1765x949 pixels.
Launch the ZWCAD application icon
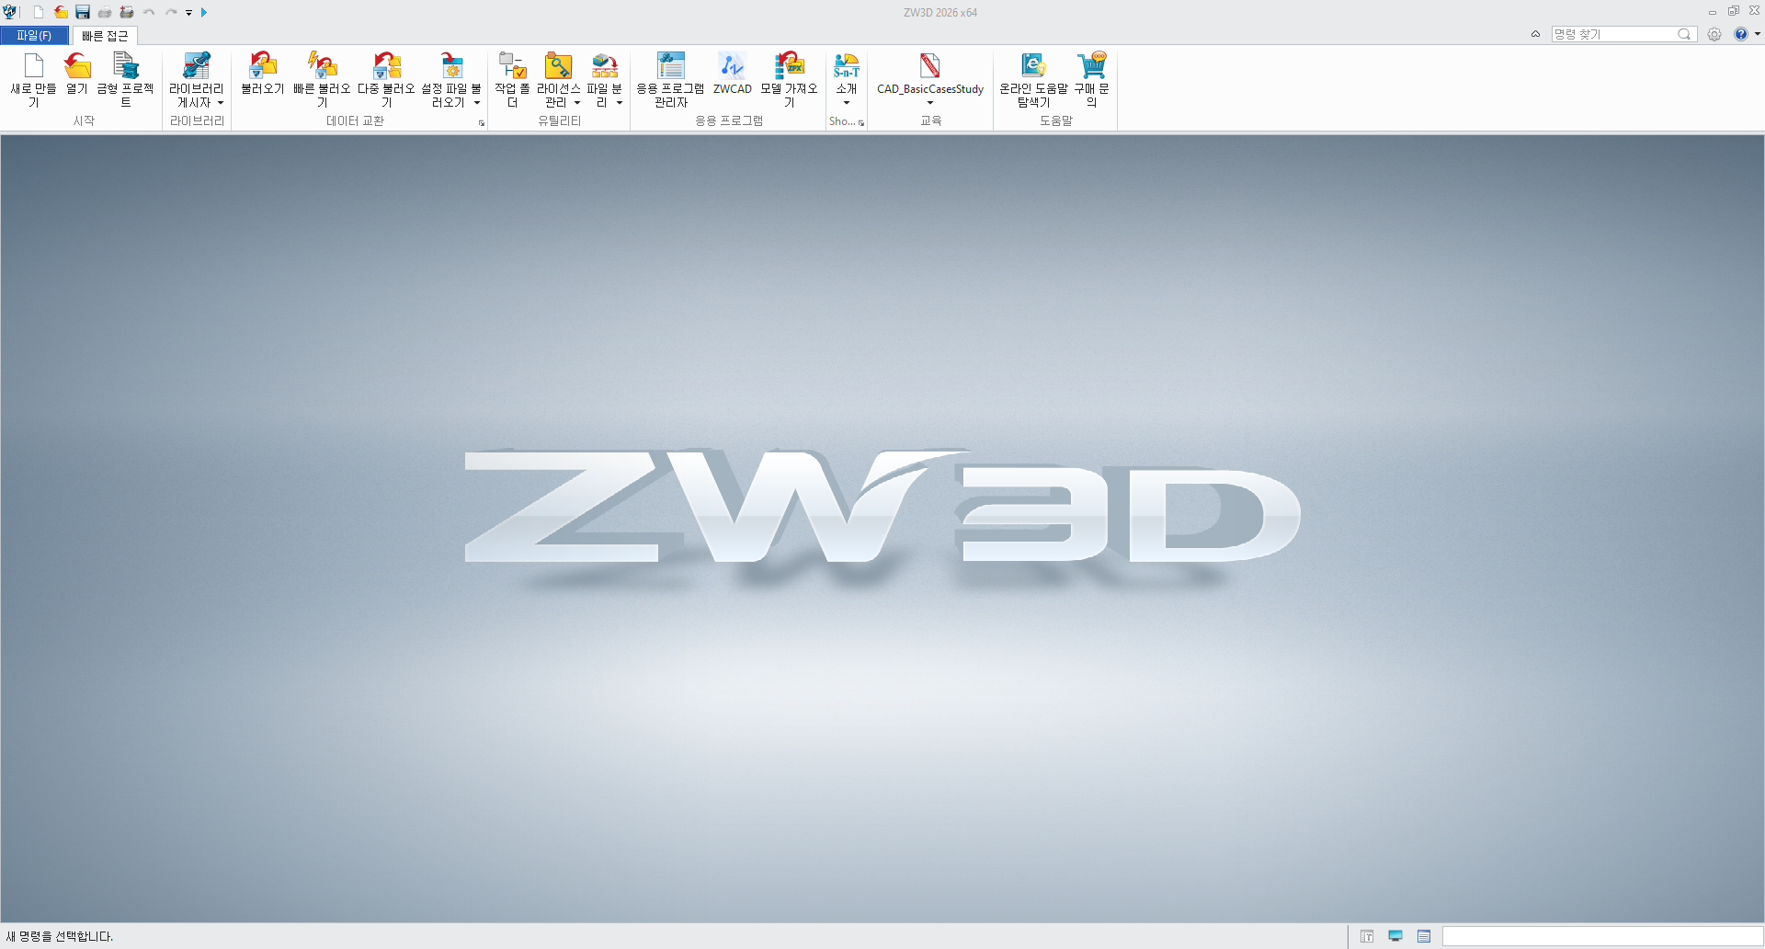pyautogui.click(x=732, y=65)
